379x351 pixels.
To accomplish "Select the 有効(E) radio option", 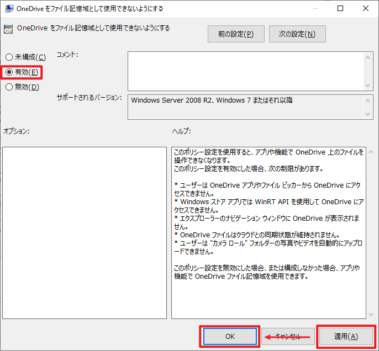I will [22, 72].
